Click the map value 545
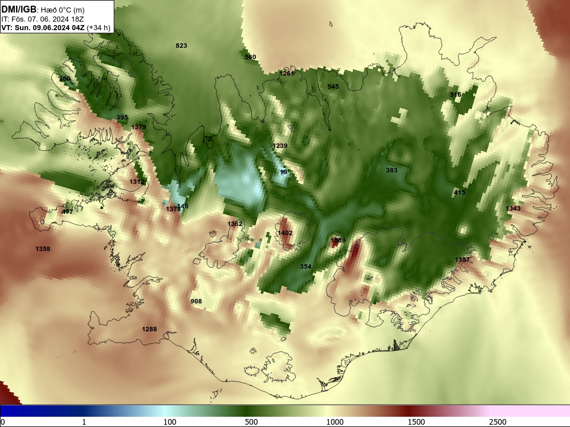 pos(333,87)
